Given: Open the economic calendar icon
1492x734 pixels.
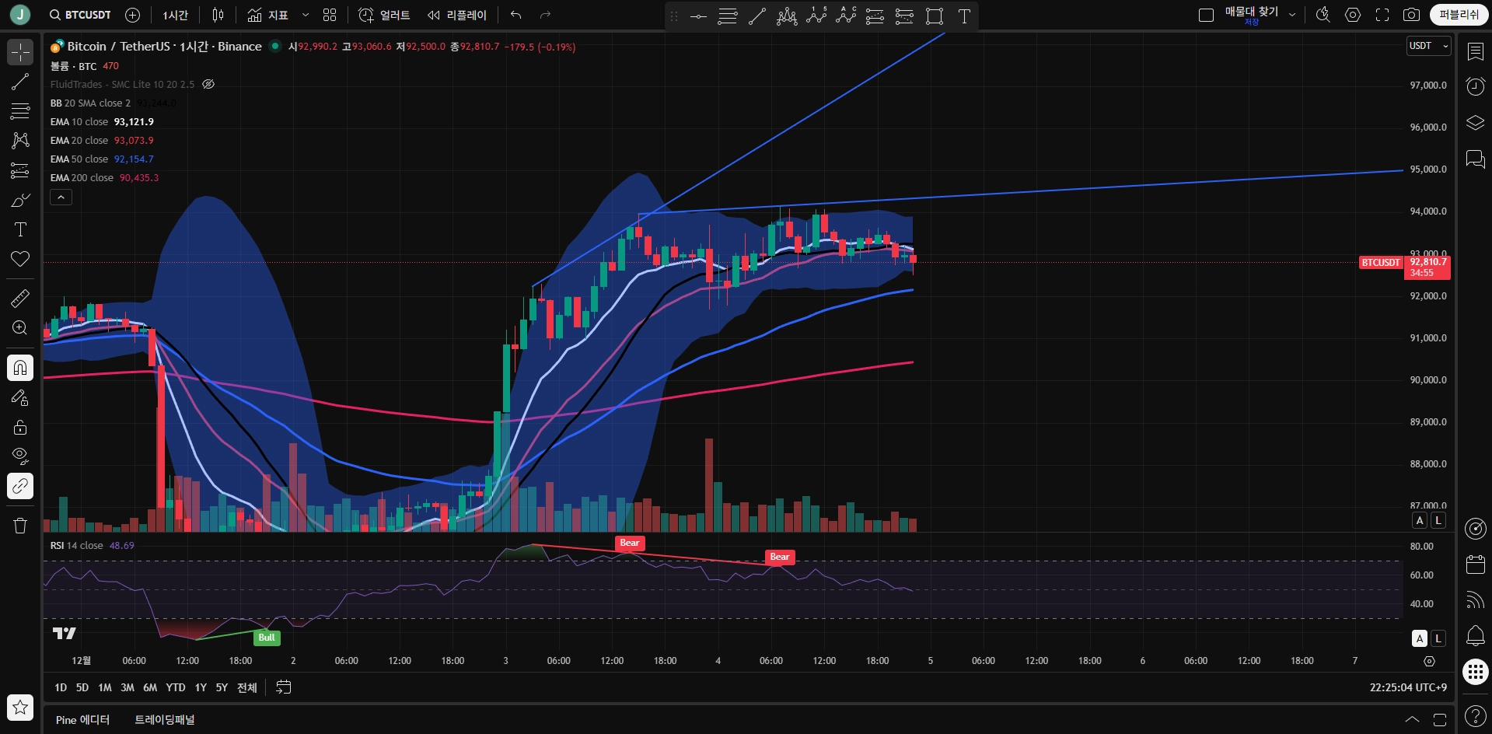Looking at the screenshot, I should 1475,564.
